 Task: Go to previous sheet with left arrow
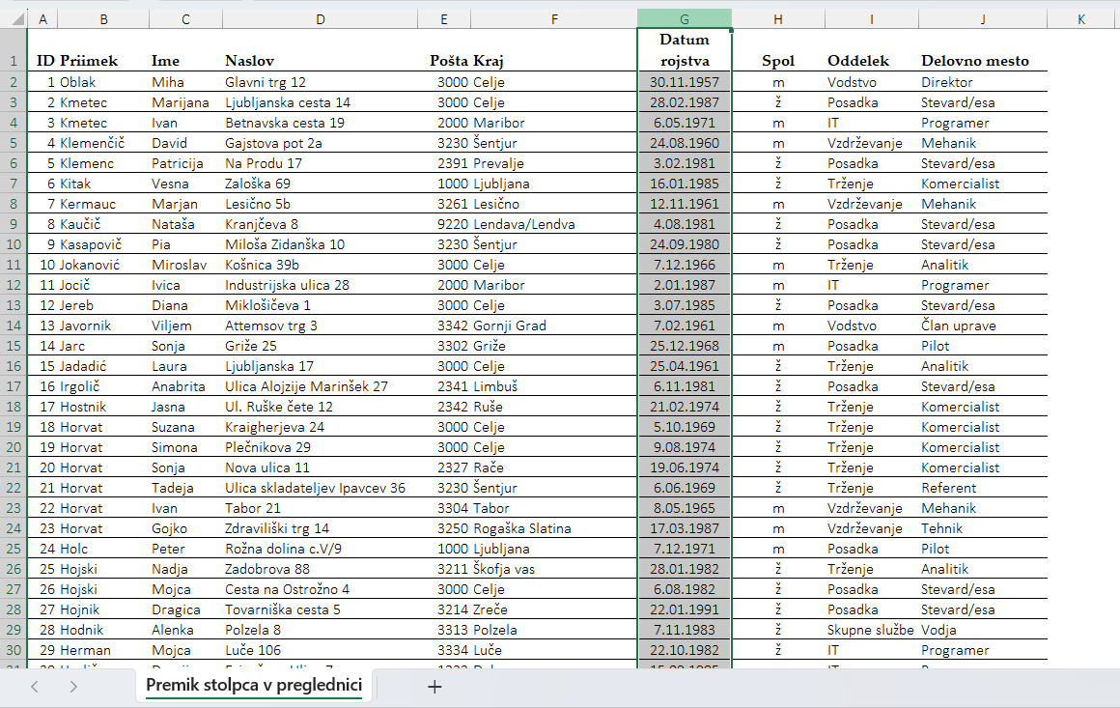35,688
